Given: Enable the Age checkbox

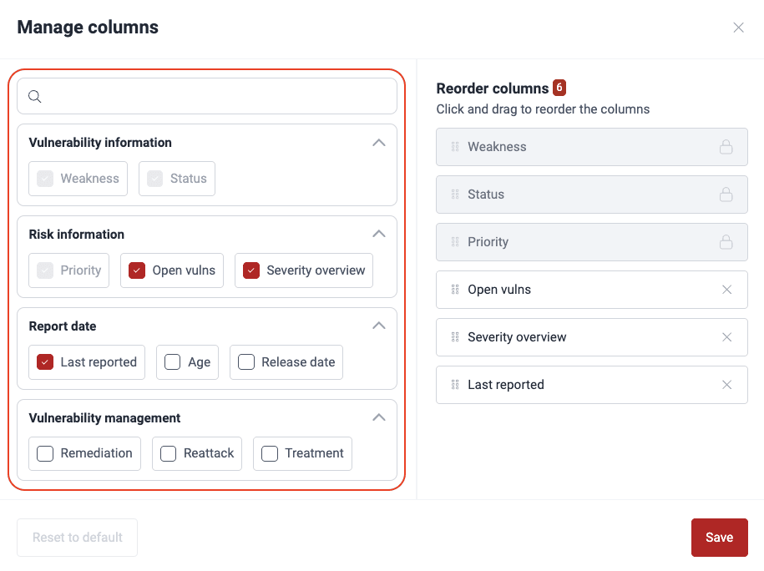Looking at the screenshot, I should [173, 361].
